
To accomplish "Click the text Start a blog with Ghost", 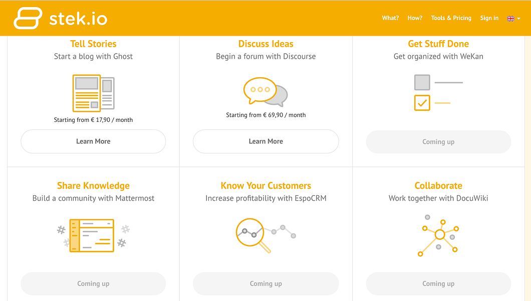I will [x=93, y=56].
